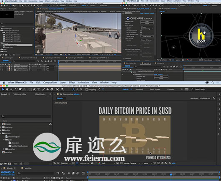Click the 8 bpc color depth button

coord(15,163)
